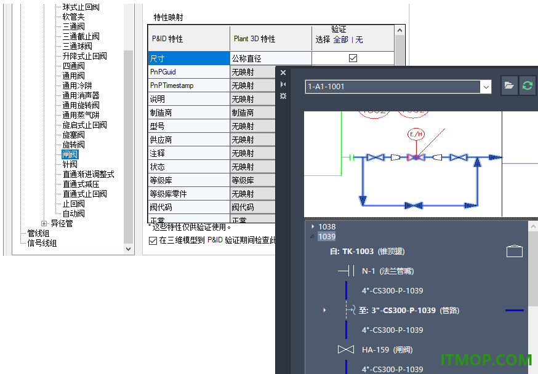Select N-1 (法兰管嘴) list entry
The height and width of the screenshot is (374, 538).
(x=388, y=271)
